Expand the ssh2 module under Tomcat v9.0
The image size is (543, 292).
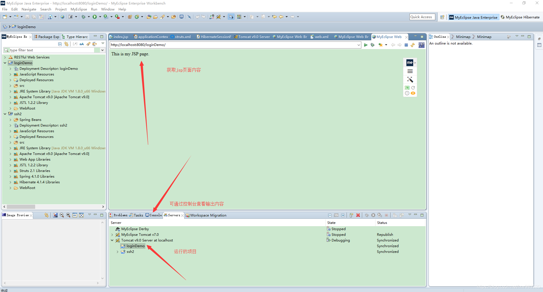117,252
